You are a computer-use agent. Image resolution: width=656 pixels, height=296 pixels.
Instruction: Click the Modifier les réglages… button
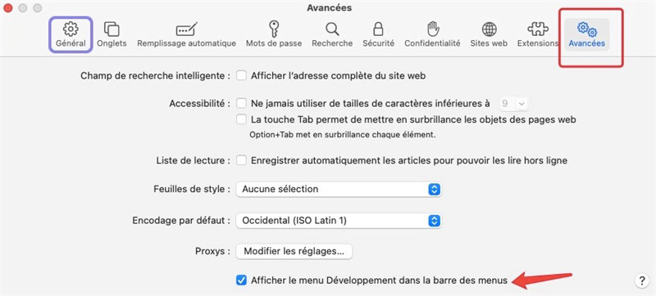(x=294, y=251)
